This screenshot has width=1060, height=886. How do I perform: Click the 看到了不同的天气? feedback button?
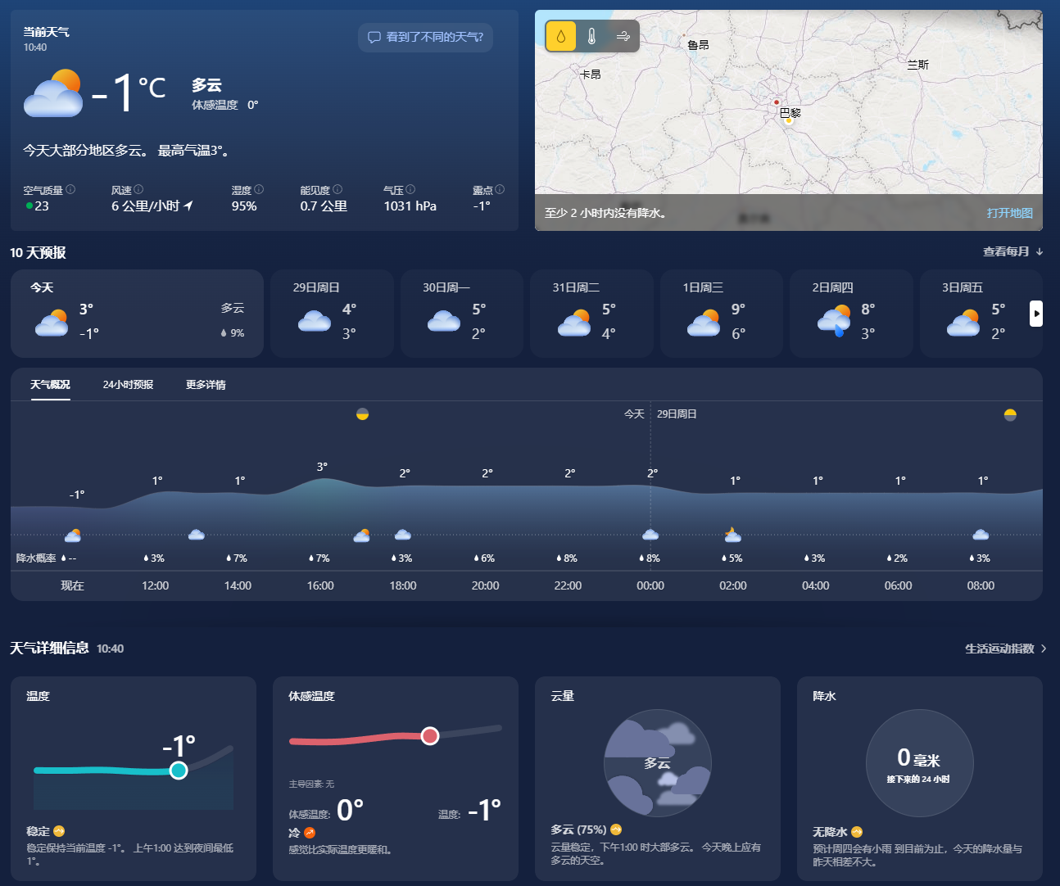(425, 37)
